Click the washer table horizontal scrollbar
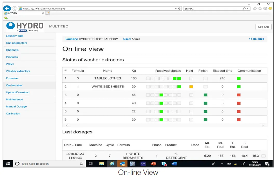The width and height of the screenshot is (276, 179). coord(165,125)
